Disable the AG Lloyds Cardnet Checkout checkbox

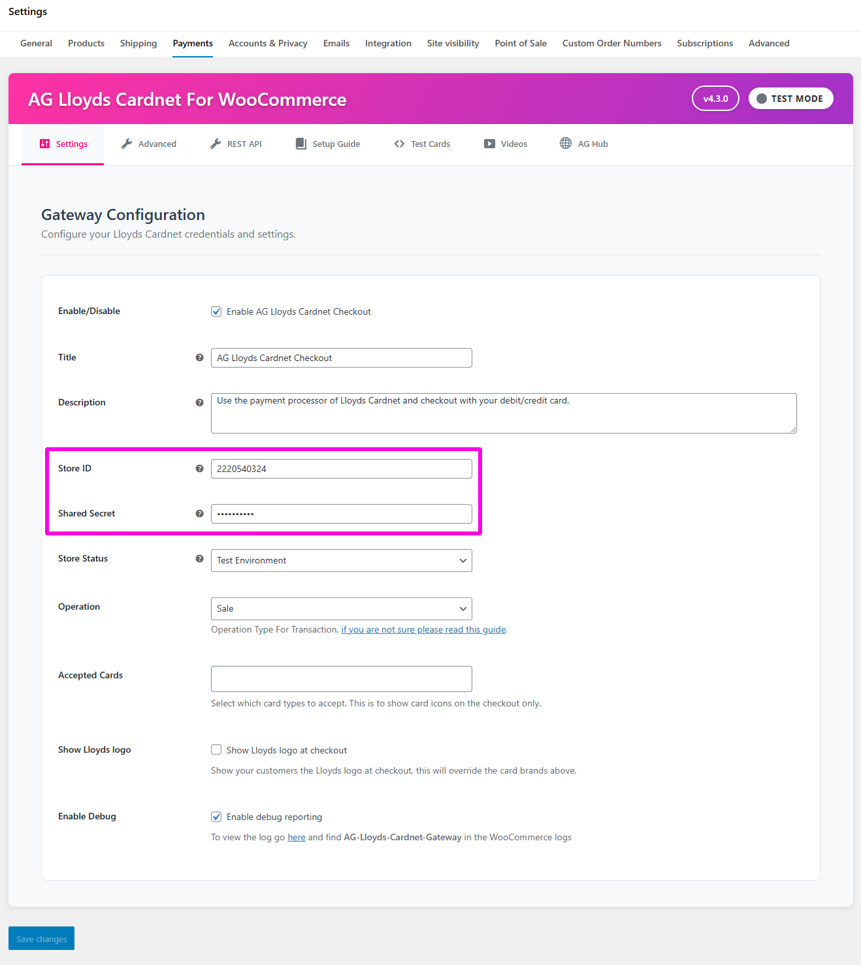point(216,311)
